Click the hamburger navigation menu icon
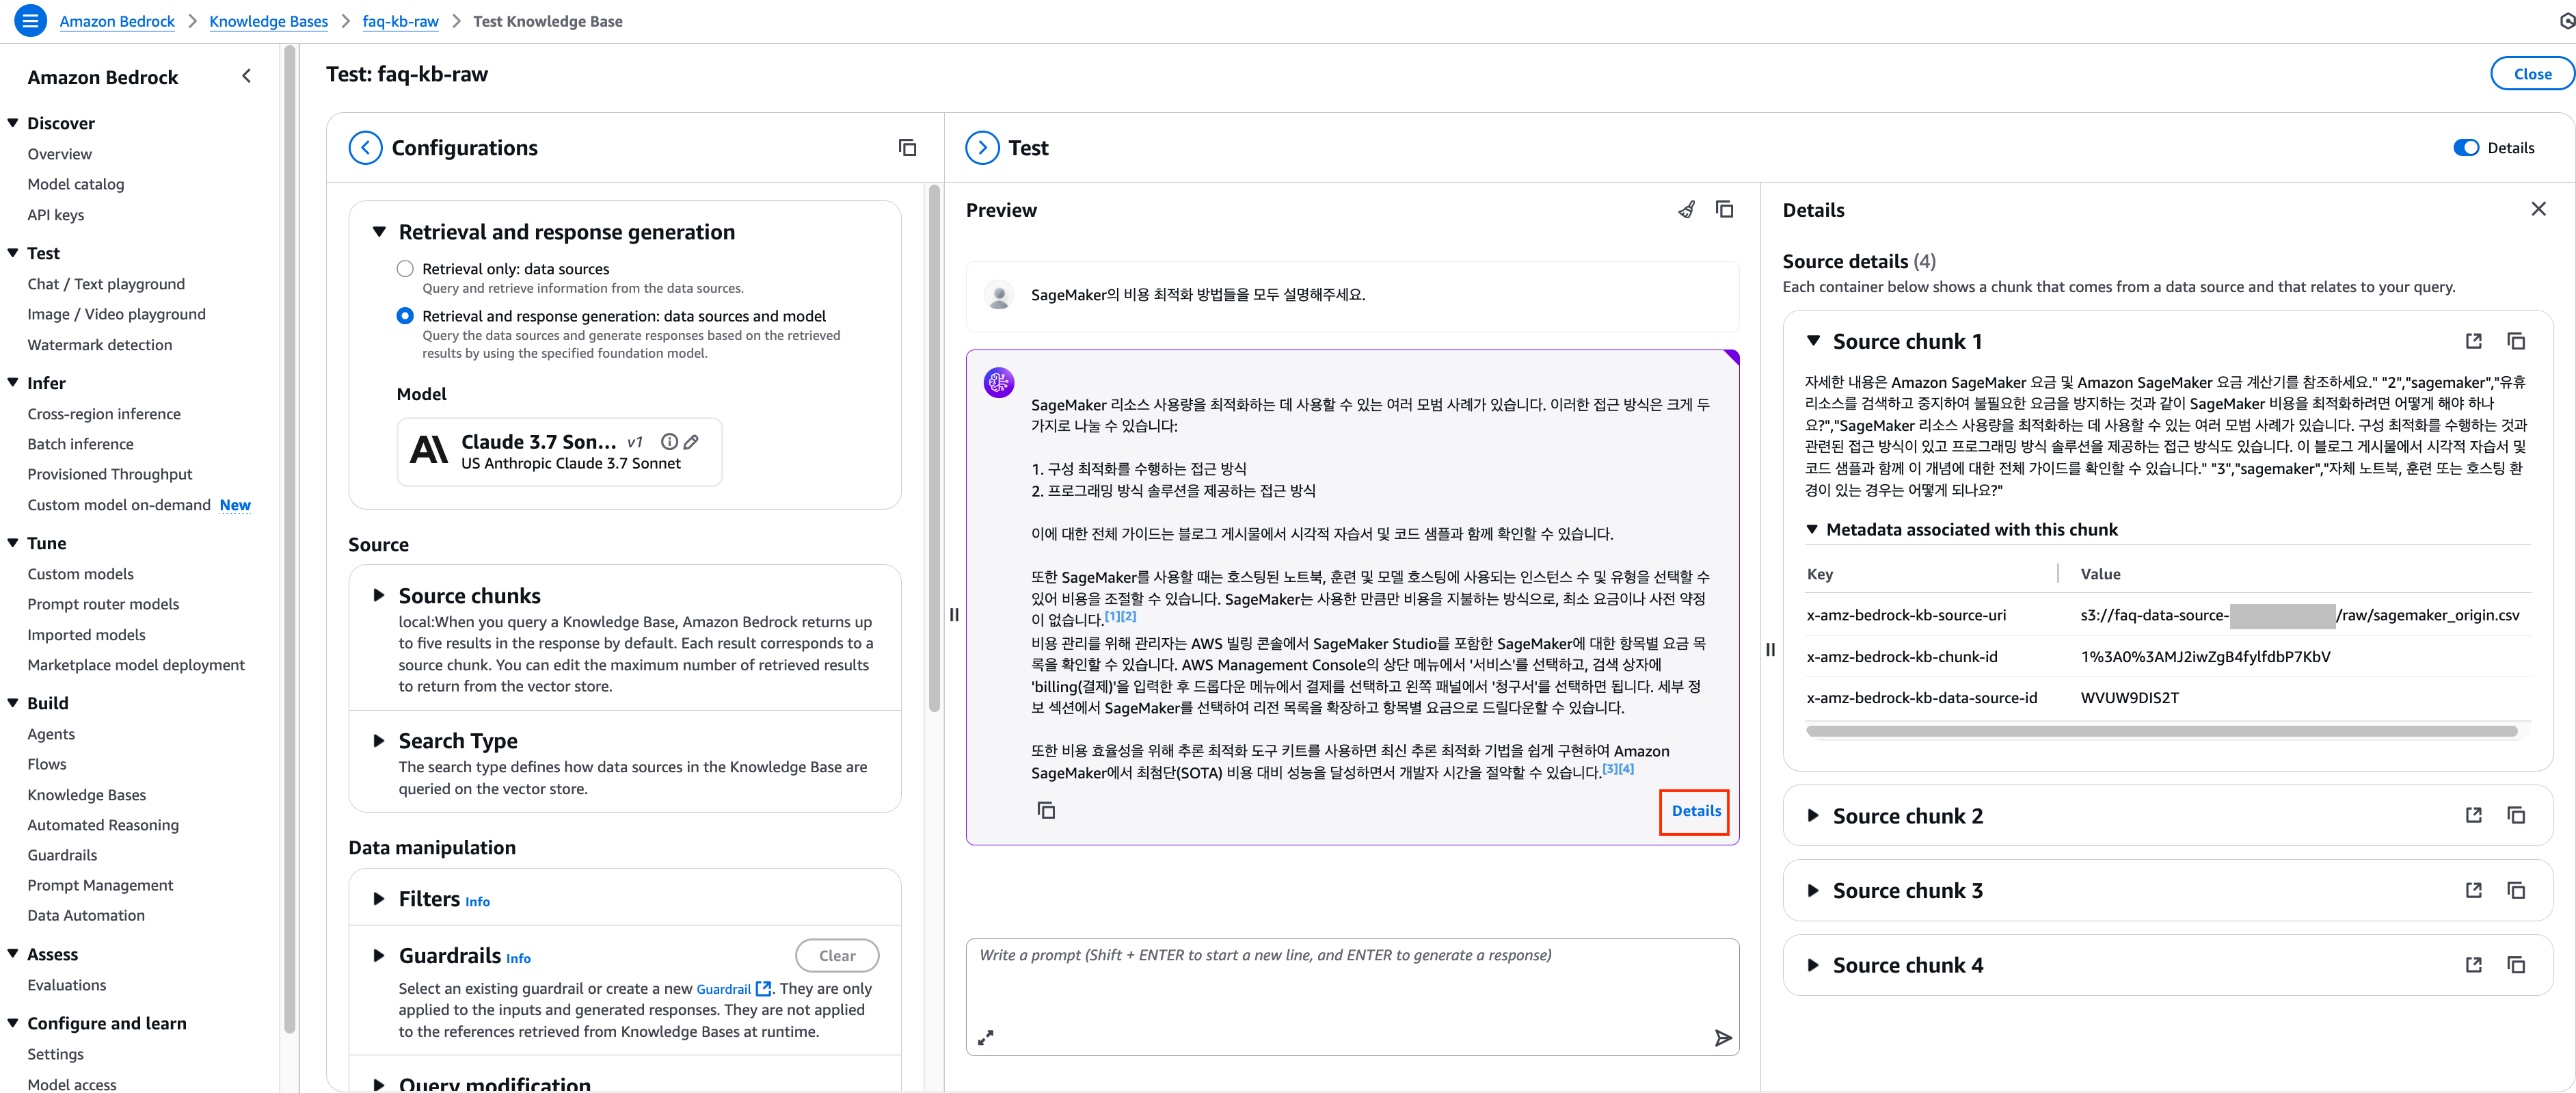Screen dimensions: 2576x1093 click(30, 20)
